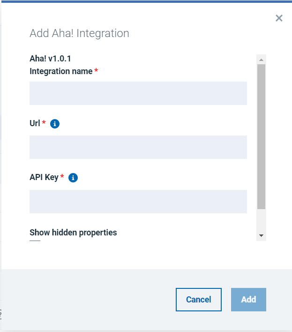Click the Integration name label
The image size is (292, 332).
pyautogui.click(x=61, y=71)
